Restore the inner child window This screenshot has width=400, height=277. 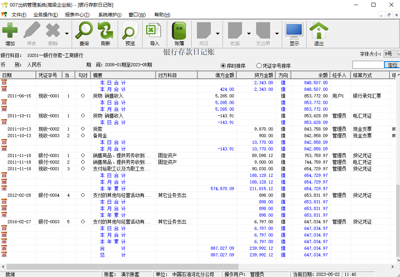click(389, 15)
